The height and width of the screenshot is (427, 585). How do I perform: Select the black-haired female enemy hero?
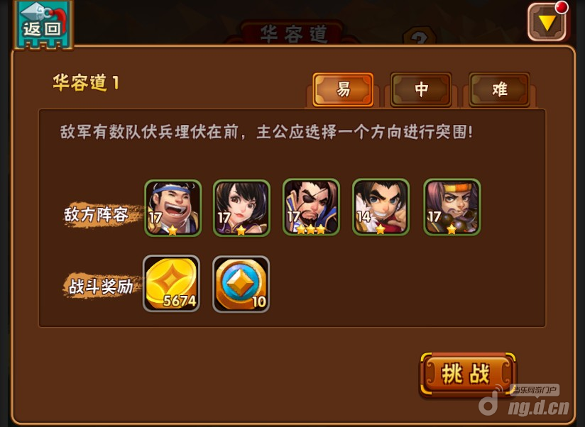241,208
